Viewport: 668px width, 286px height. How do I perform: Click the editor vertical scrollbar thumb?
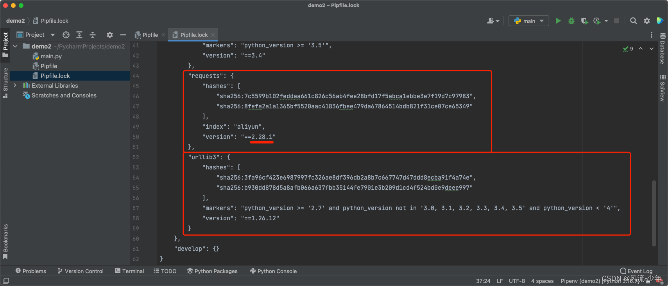click(x=654, y=213)
